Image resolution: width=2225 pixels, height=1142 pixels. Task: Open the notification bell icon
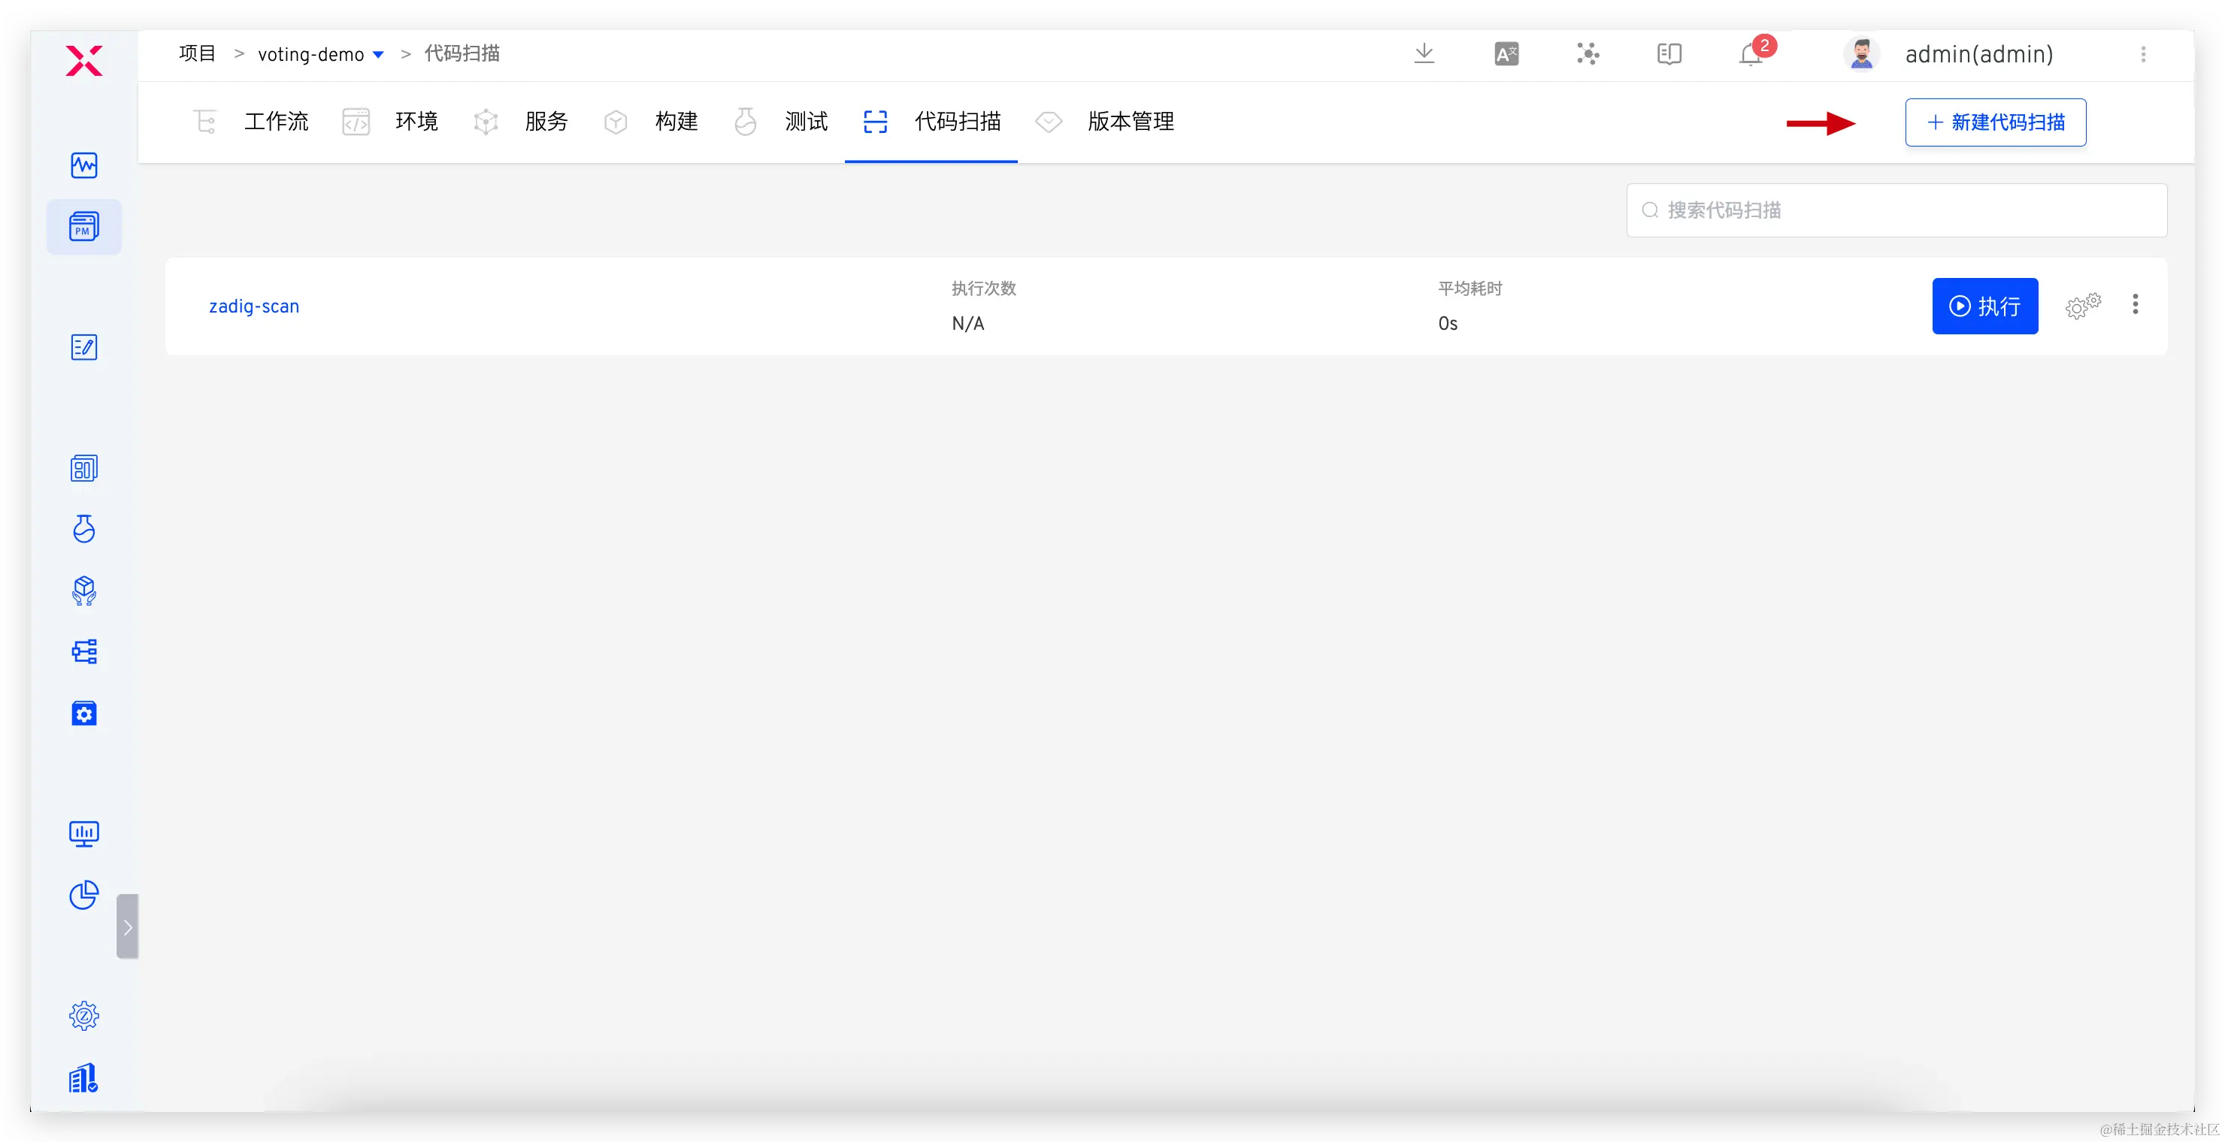[1751, 54]
